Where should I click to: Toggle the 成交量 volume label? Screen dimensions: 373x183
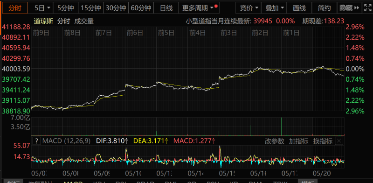pos(84,21)
